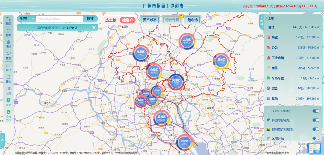Image resolution: width=324 pixels, height=155 pixels.
Task: Expand the 1479 asset results list
Action: click(x=94, y=28)
